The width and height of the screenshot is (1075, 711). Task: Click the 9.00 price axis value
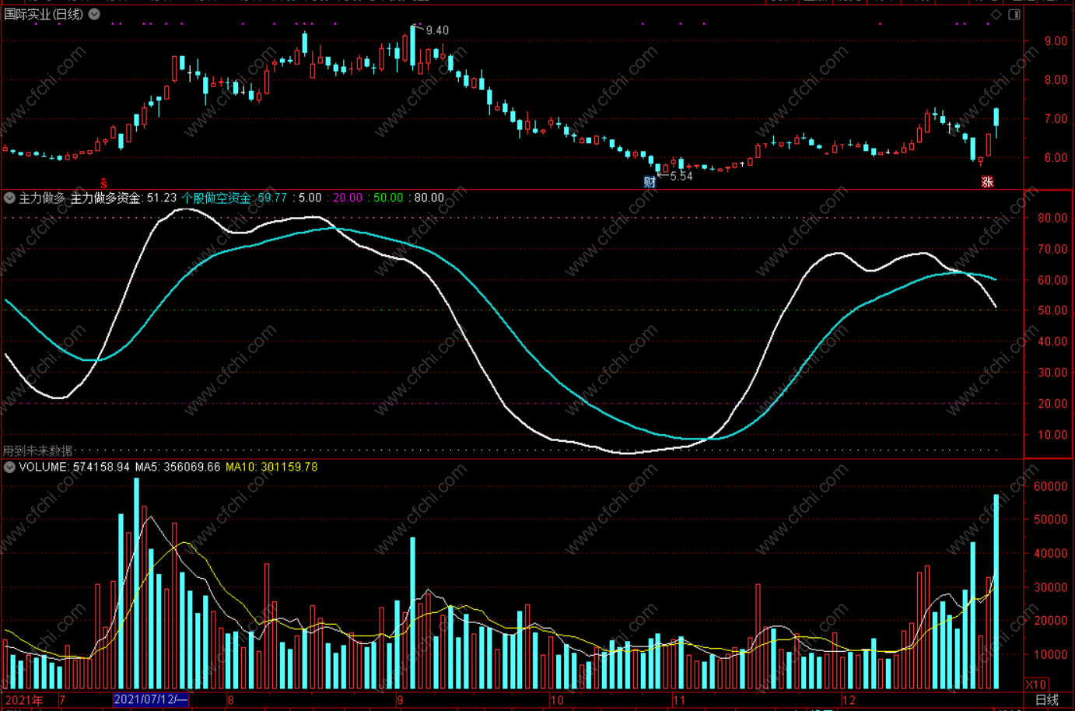pos(1056,40)
